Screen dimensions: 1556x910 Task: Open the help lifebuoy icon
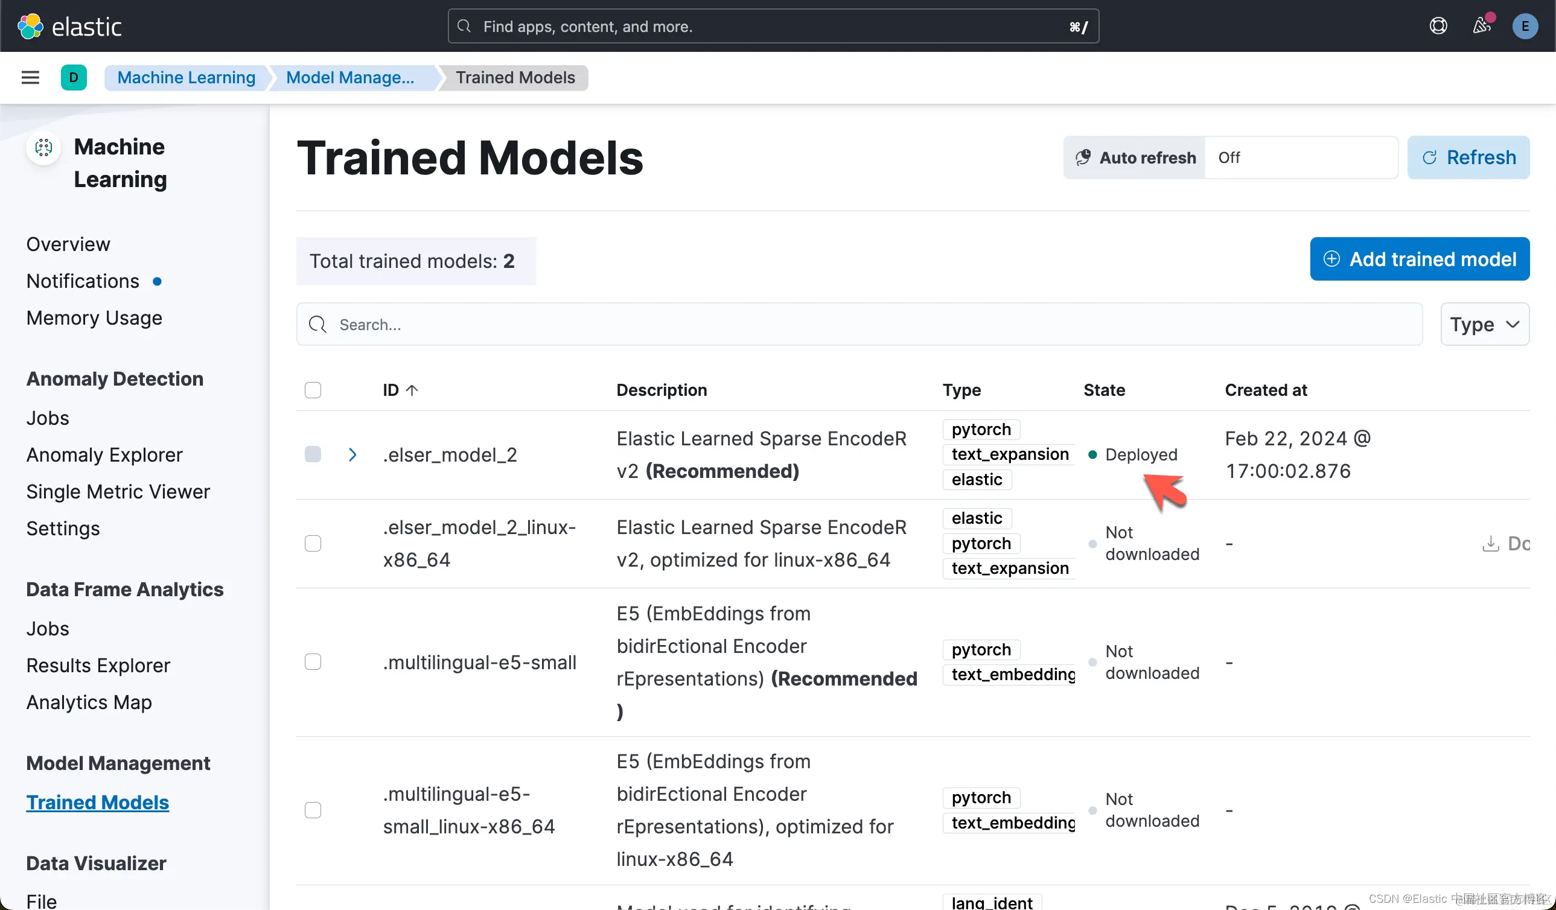click(x=1438, y=26)
